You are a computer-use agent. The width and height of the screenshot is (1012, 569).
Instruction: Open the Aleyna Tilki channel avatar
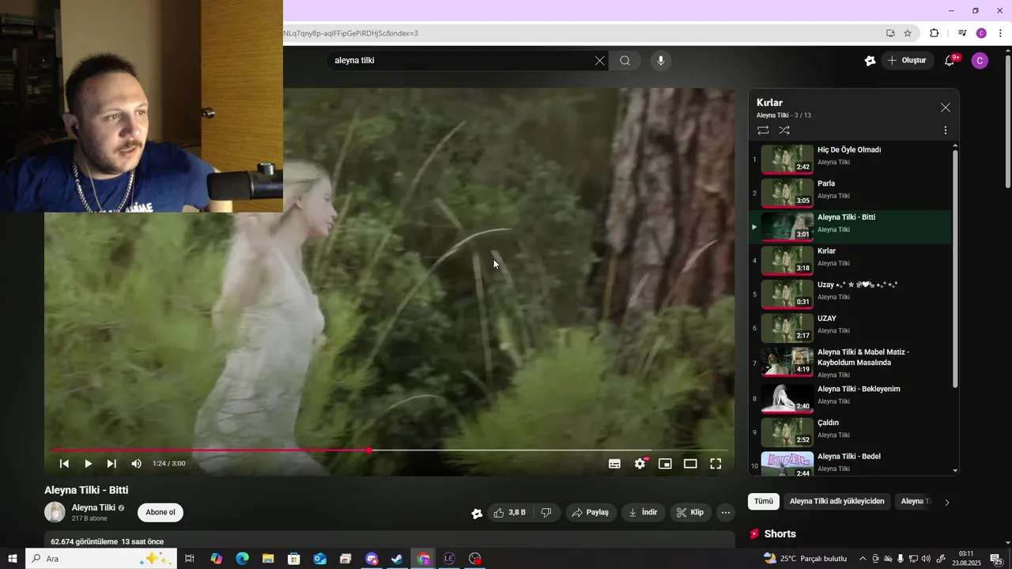coord(55,512)
